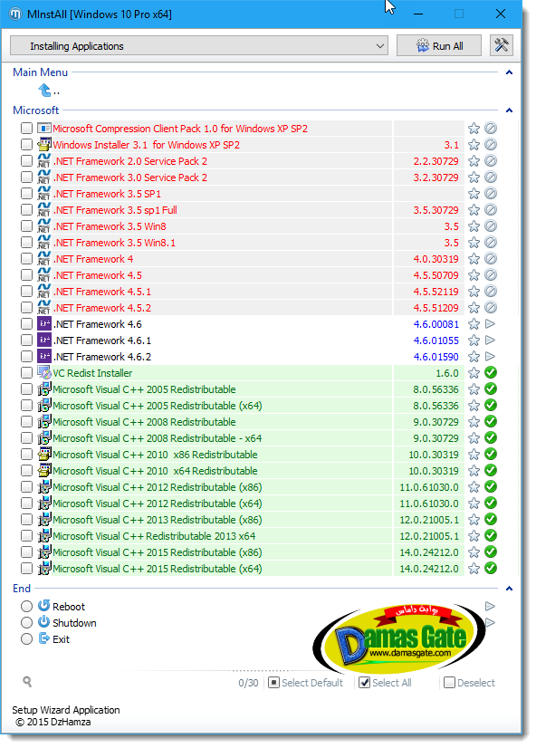Click green check for Visual C++ 2015 (x64)
Viewport: 536px width, 748px height.
pos(491,568)
